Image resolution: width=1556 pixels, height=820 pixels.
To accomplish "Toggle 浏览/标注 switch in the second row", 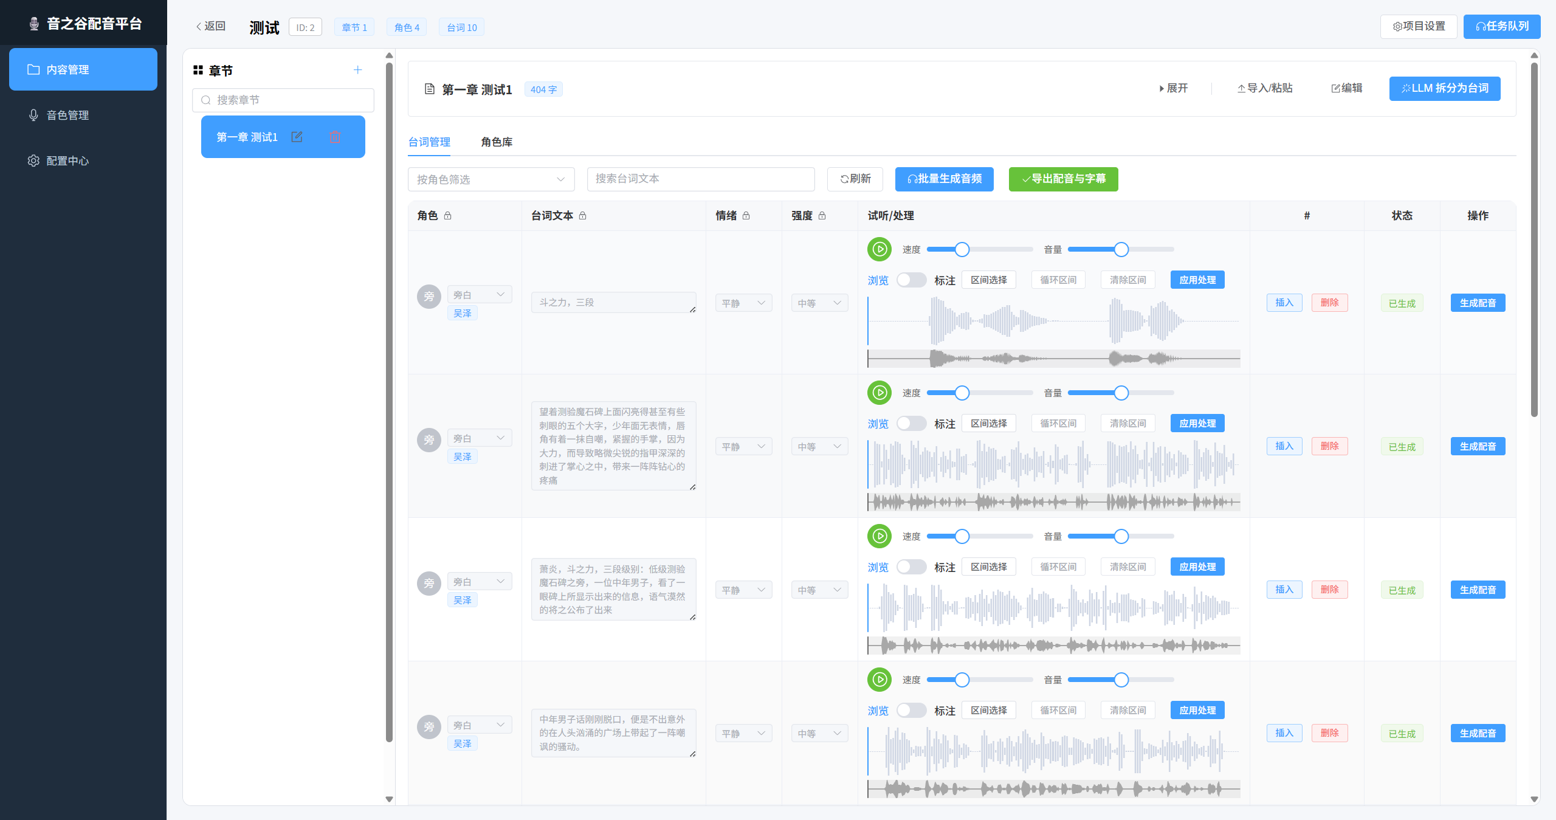I will (x=911, y=423).
